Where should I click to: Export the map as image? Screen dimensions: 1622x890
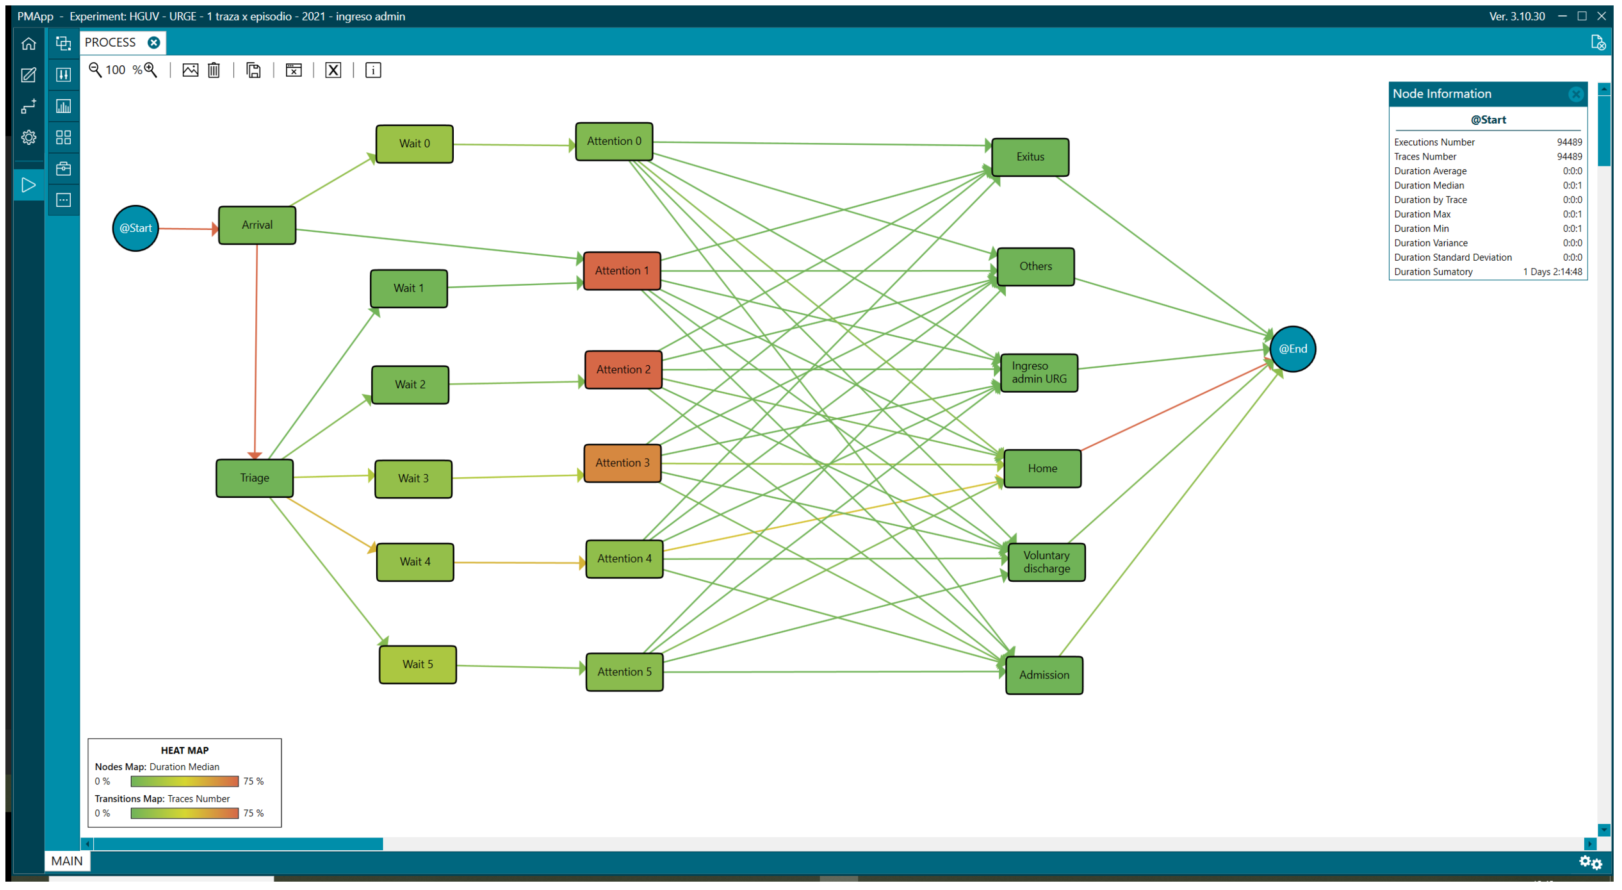pos(190,70)
